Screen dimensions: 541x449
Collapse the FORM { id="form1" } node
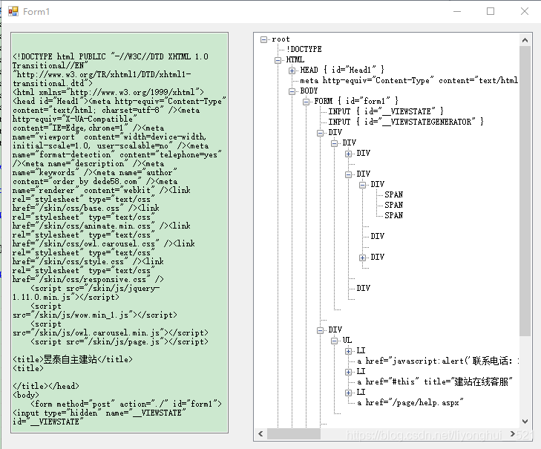tap(306, 102)
